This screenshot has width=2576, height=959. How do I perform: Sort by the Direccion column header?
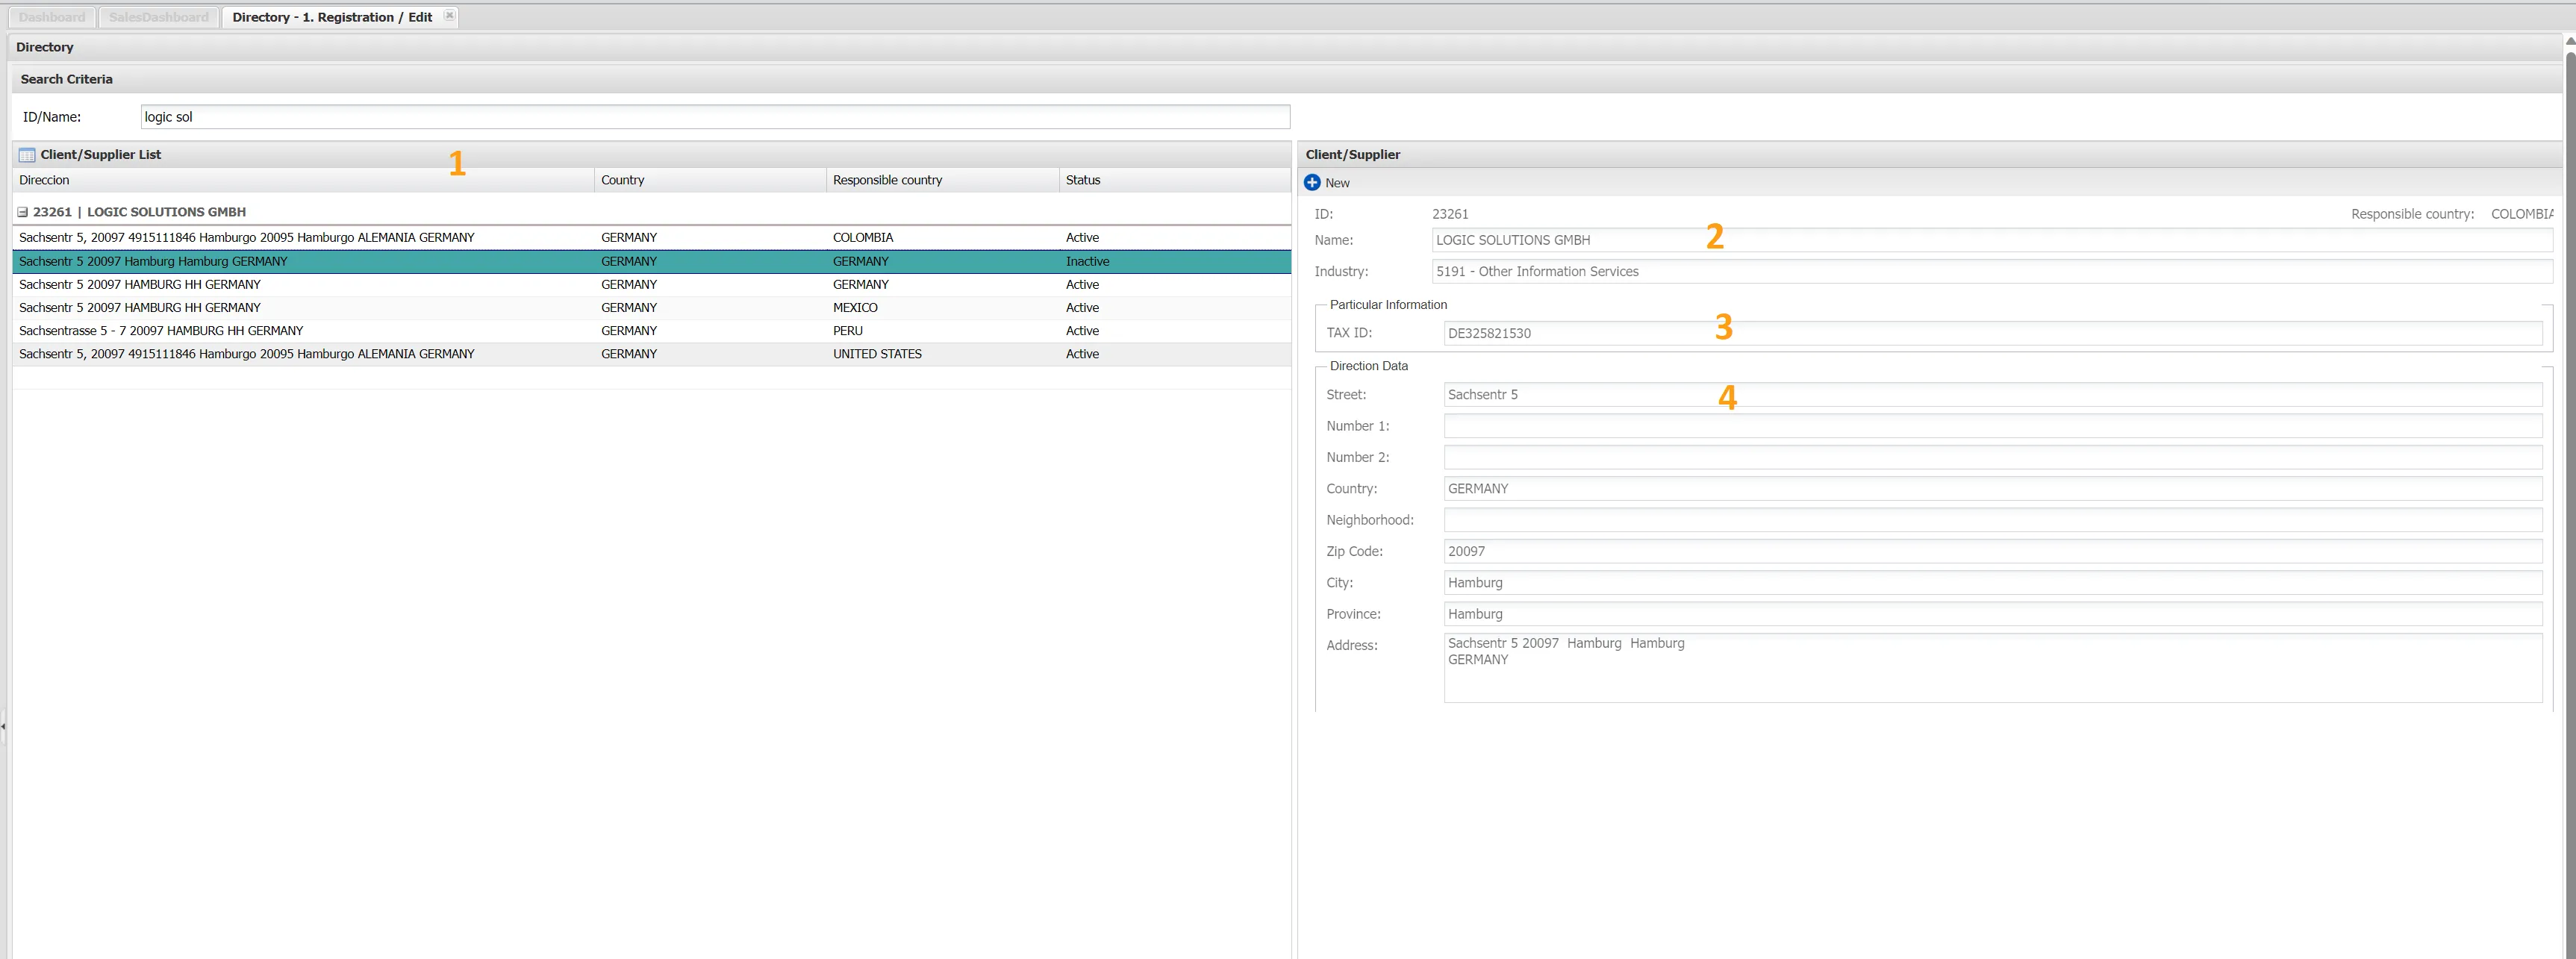303,180
